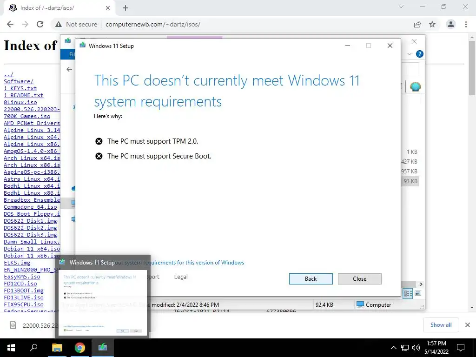
Task: Open DOS622-Disk2.img link
Action: point(30,228)
